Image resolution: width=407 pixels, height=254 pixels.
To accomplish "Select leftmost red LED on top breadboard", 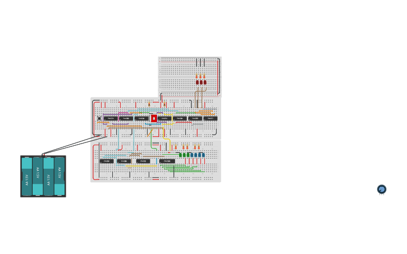I will point(197,82).
